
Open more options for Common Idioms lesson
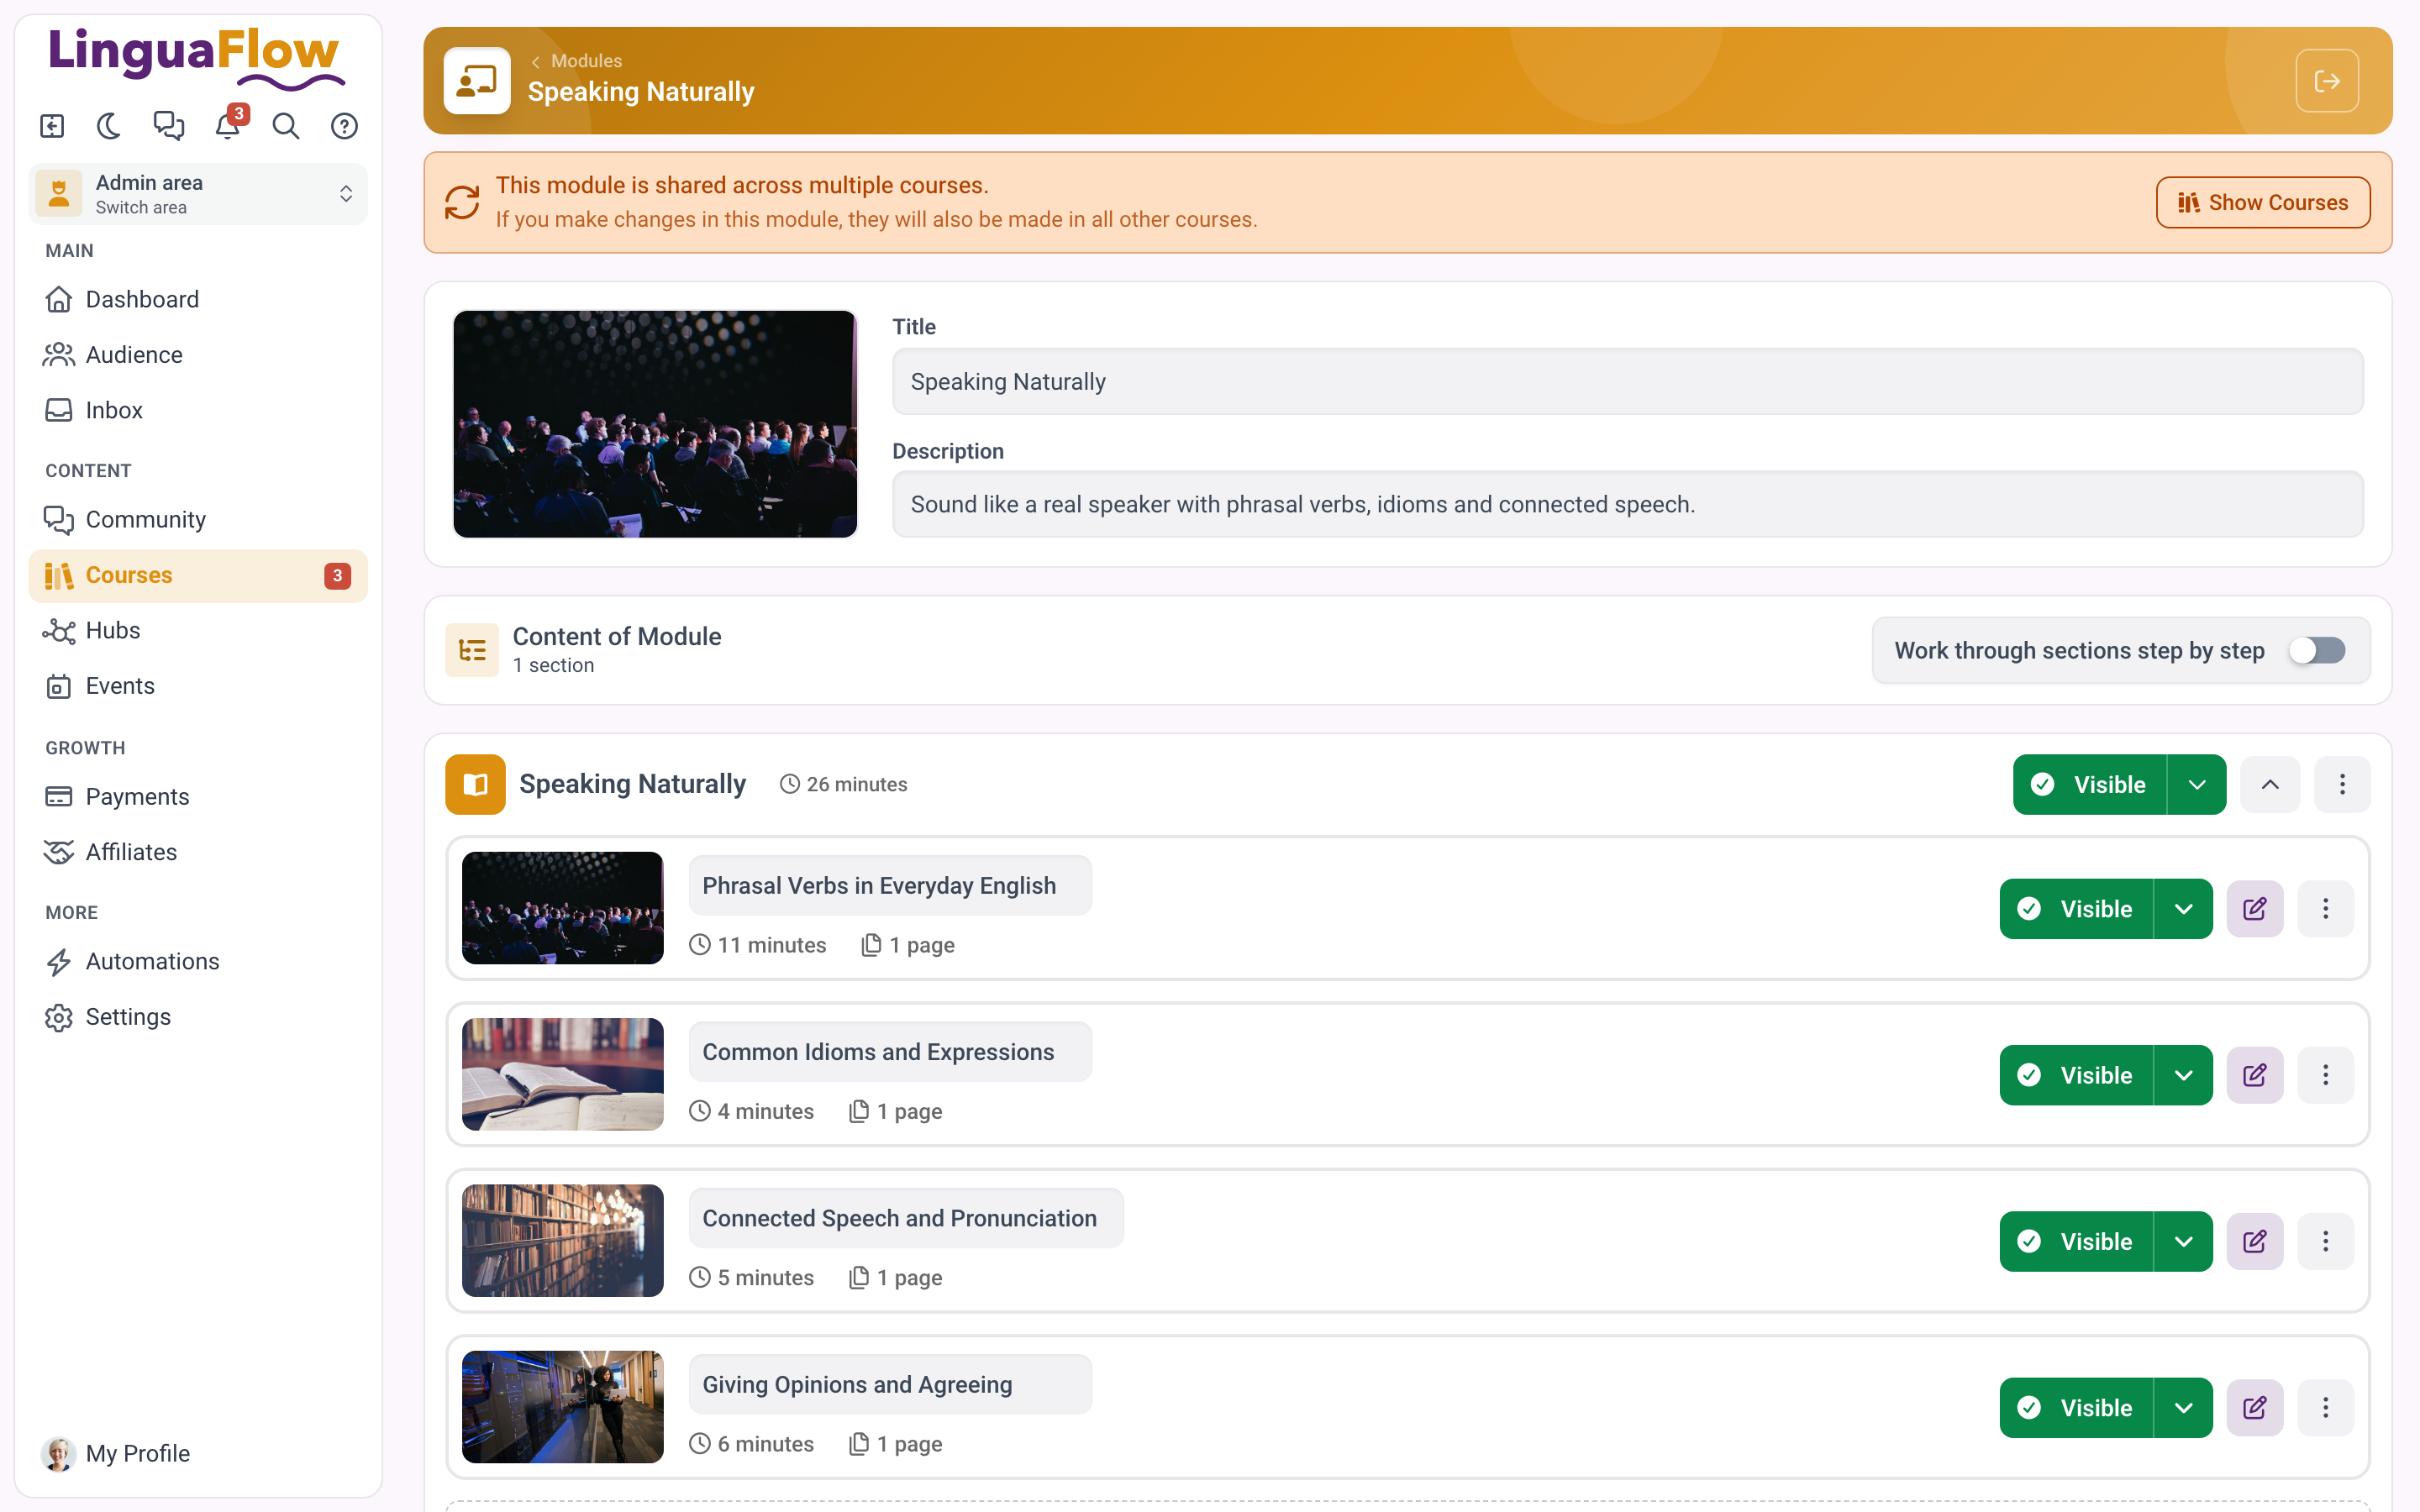2326,1075
